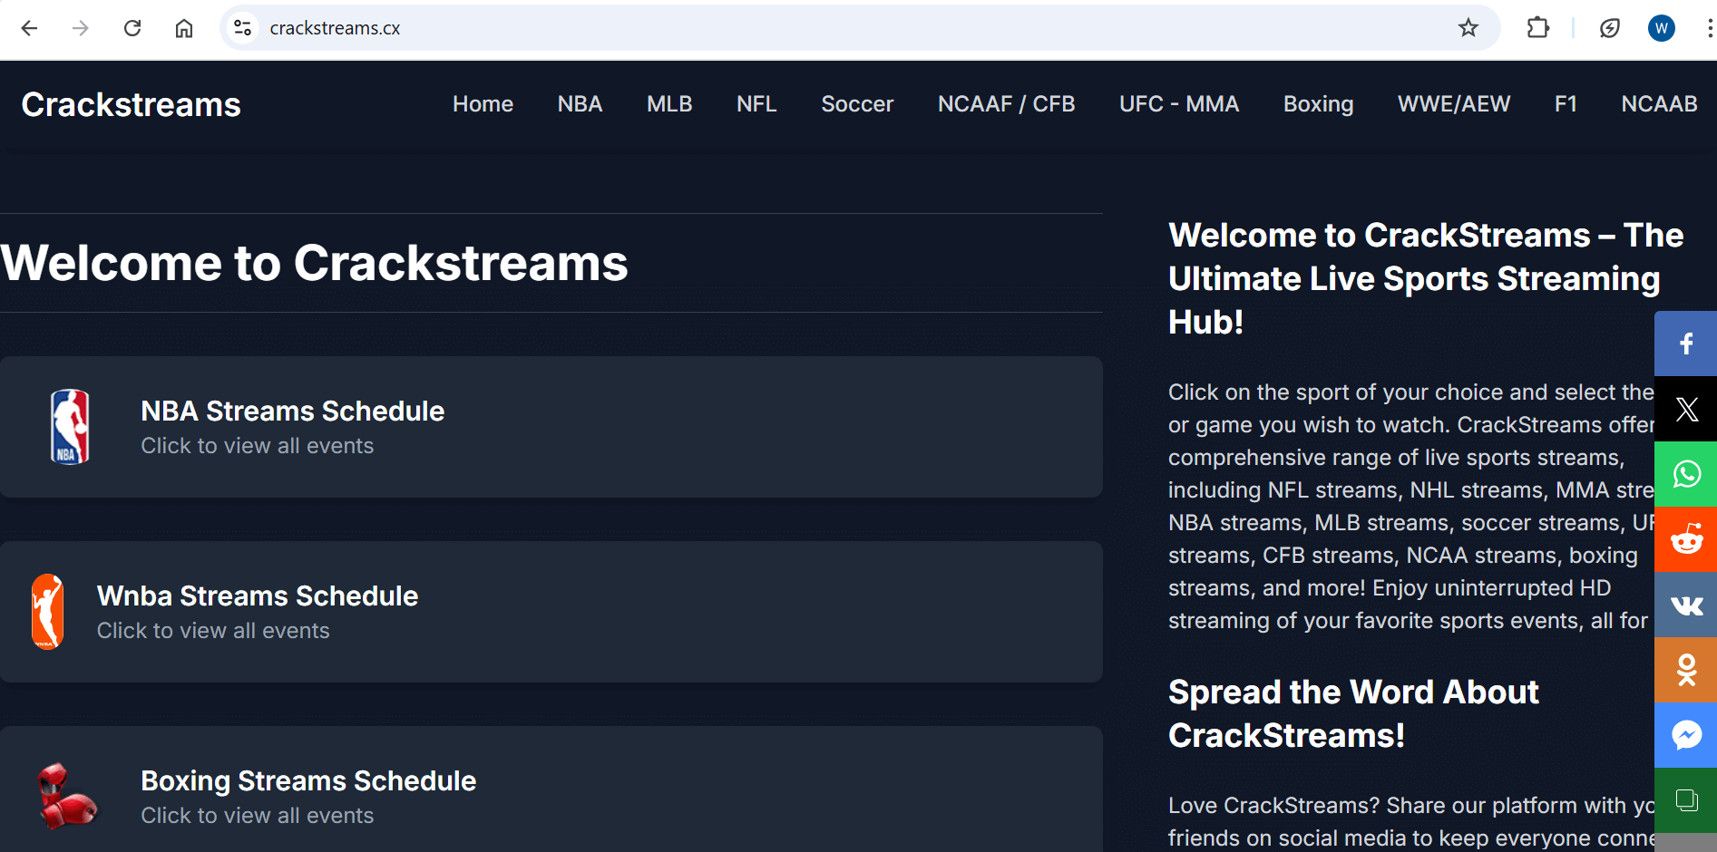Screen dimensions: 1717x852
Task: Open Boxing Streams Schedule link
Action: point(308,781)
